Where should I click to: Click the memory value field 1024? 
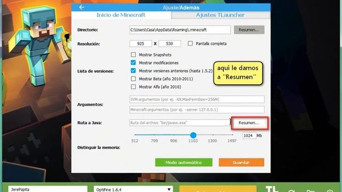coord(249,135)
